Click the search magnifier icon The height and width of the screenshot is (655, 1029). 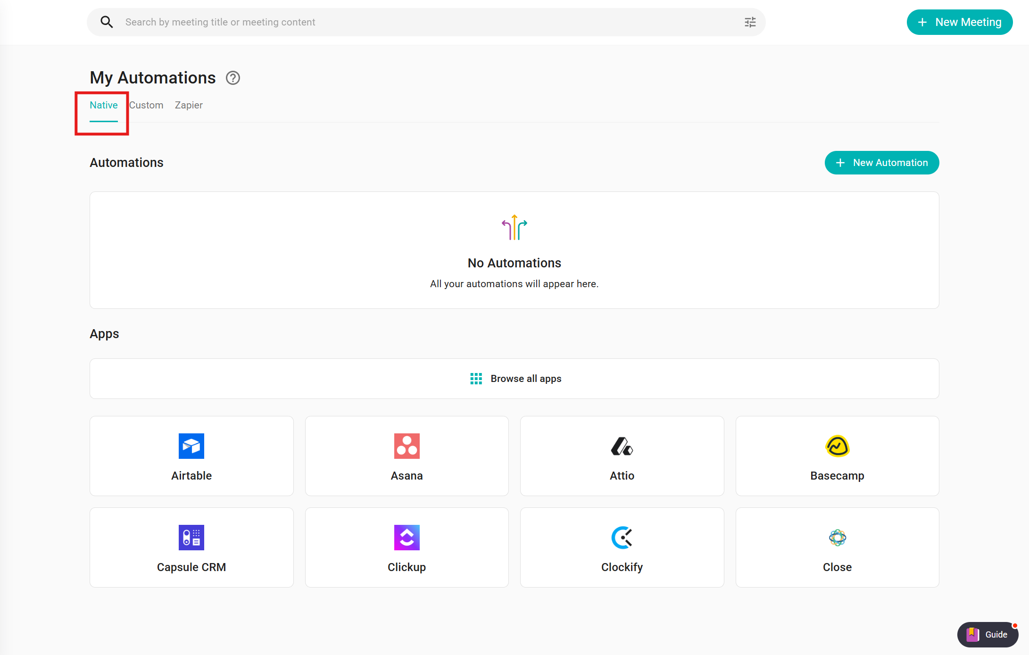(107, 22)
